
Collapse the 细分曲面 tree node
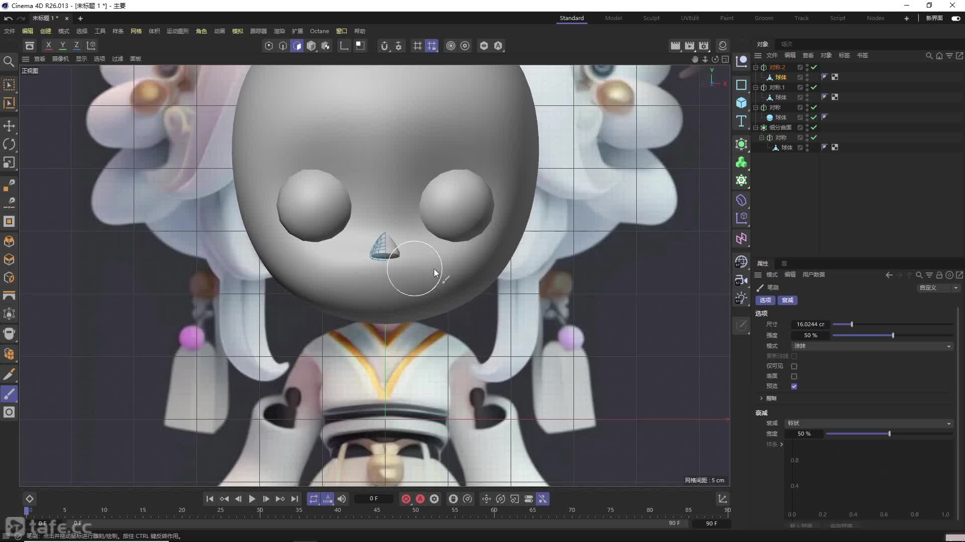pyautogui.click(x=755, y=127)
